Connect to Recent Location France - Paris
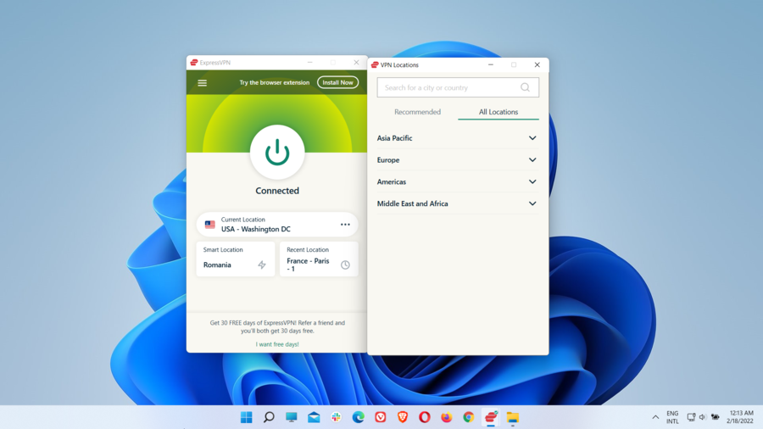763x429 pixels. click(319, 259)
